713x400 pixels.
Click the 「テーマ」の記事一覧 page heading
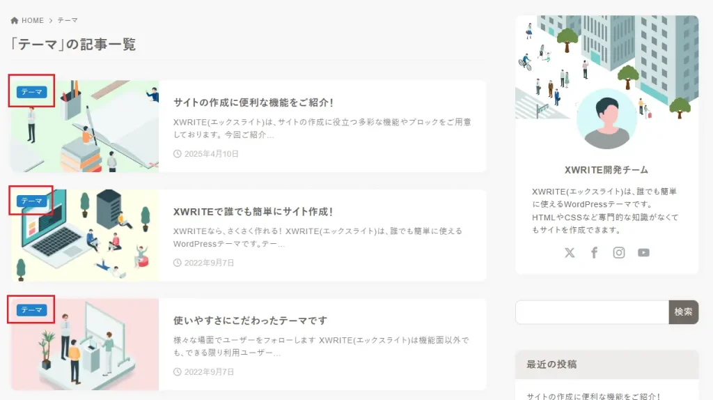point(73,44)
